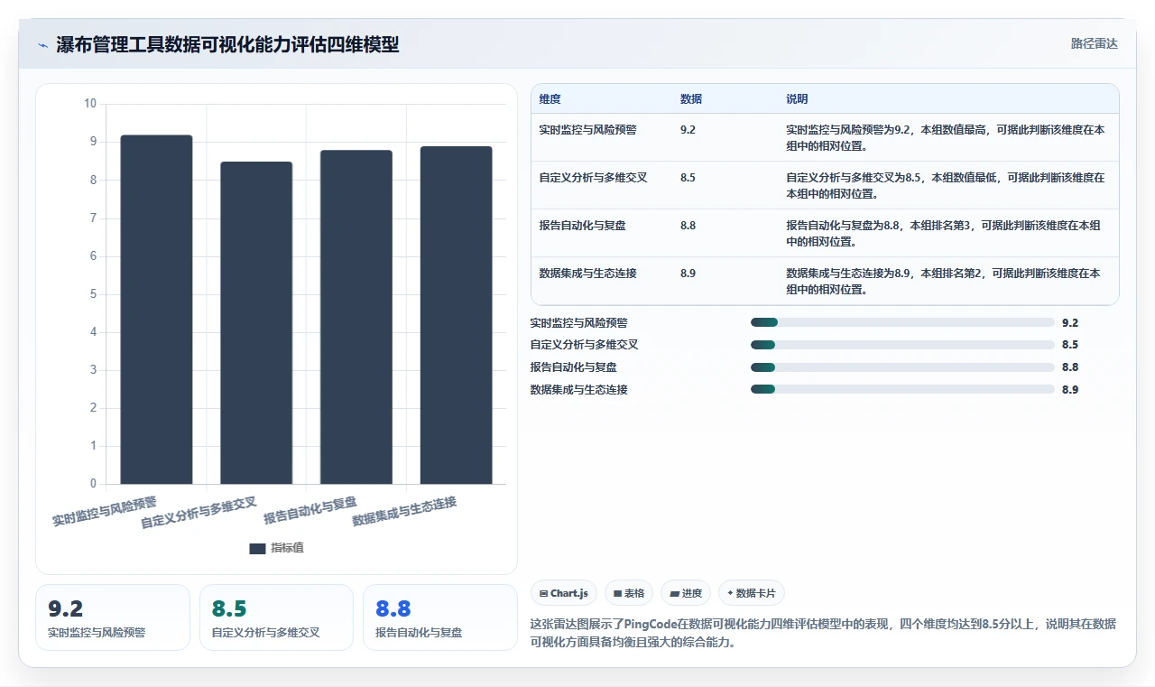Click the 9.2 value beside progress bar
The image size is (1155, 687).
click(x=1070, y=322)
